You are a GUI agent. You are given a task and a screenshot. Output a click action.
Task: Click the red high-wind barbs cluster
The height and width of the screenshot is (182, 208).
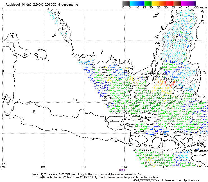coord(170,84)
